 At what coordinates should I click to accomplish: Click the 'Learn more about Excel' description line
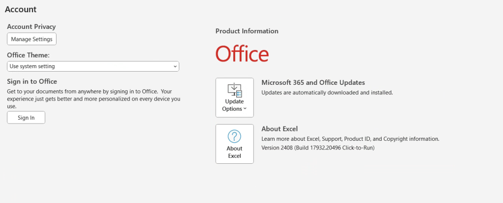pyautogui.click(x=350, y=139)
